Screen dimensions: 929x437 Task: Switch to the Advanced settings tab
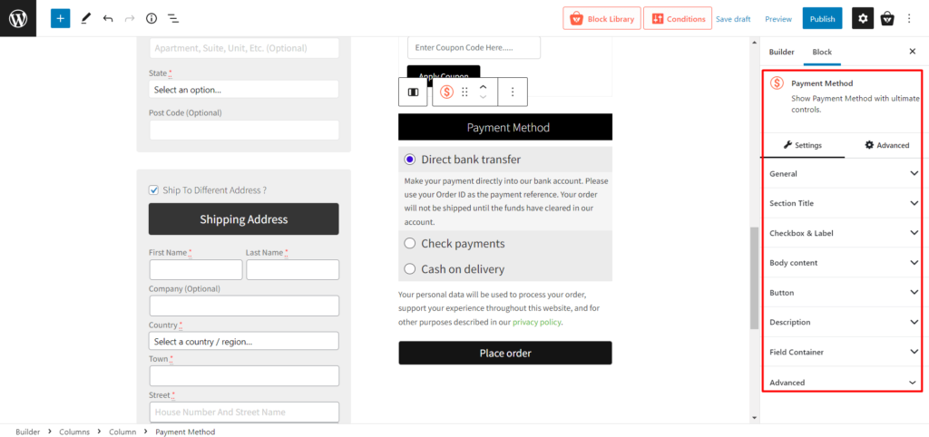[x=886, y=145]
